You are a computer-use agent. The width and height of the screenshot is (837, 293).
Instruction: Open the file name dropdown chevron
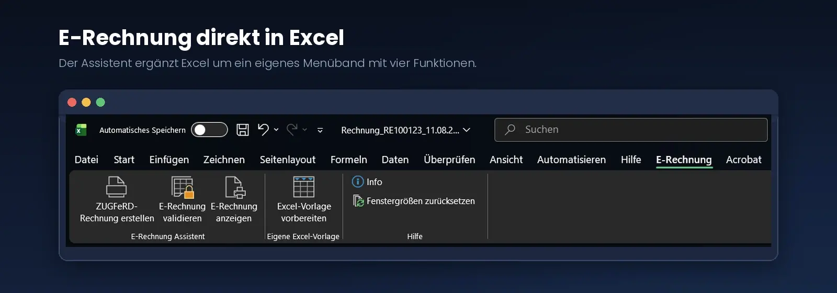point(467,130)
